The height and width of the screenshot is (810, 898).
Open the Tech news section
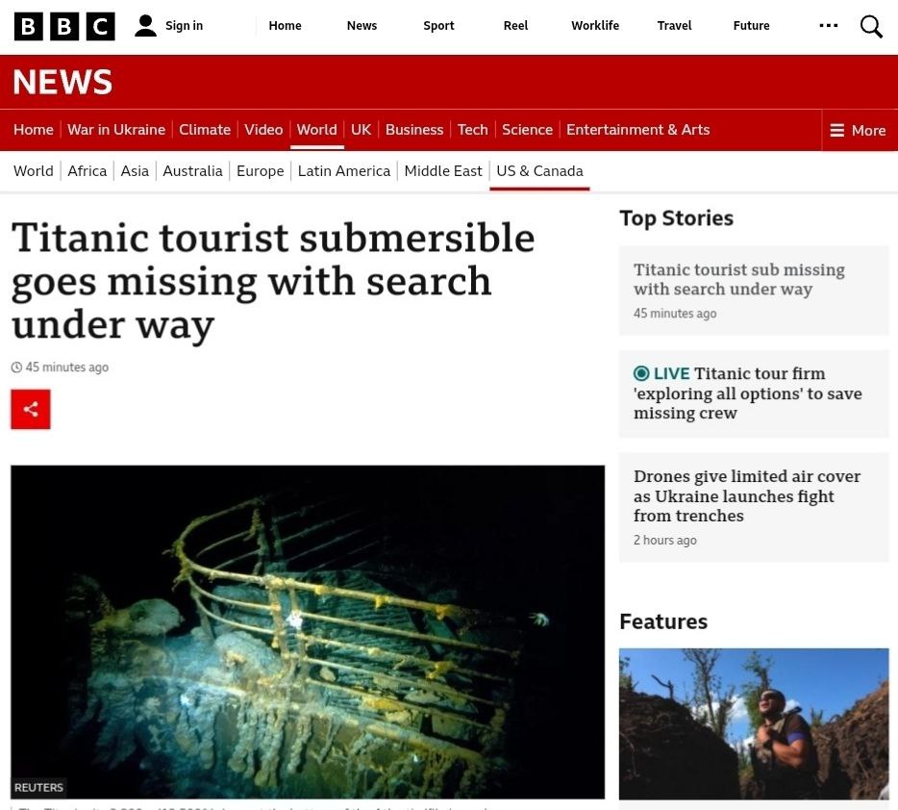pos(472,130)
